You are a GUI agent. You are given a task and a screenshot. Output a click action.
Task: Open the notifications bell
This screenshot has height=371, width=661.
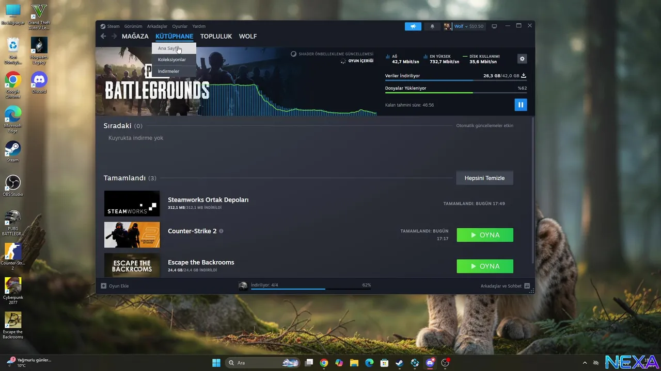(x=432, y=26)
